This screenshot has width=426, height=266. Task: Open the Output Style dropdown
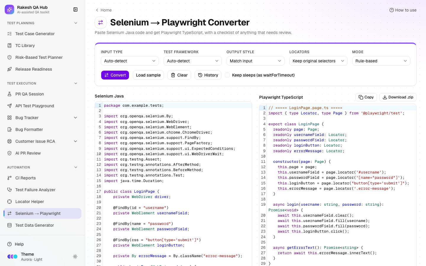[256, 61]
